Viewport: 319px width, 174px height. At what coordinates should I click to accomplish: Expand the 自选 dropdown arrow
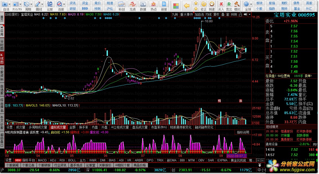click(x=10, y=4)
